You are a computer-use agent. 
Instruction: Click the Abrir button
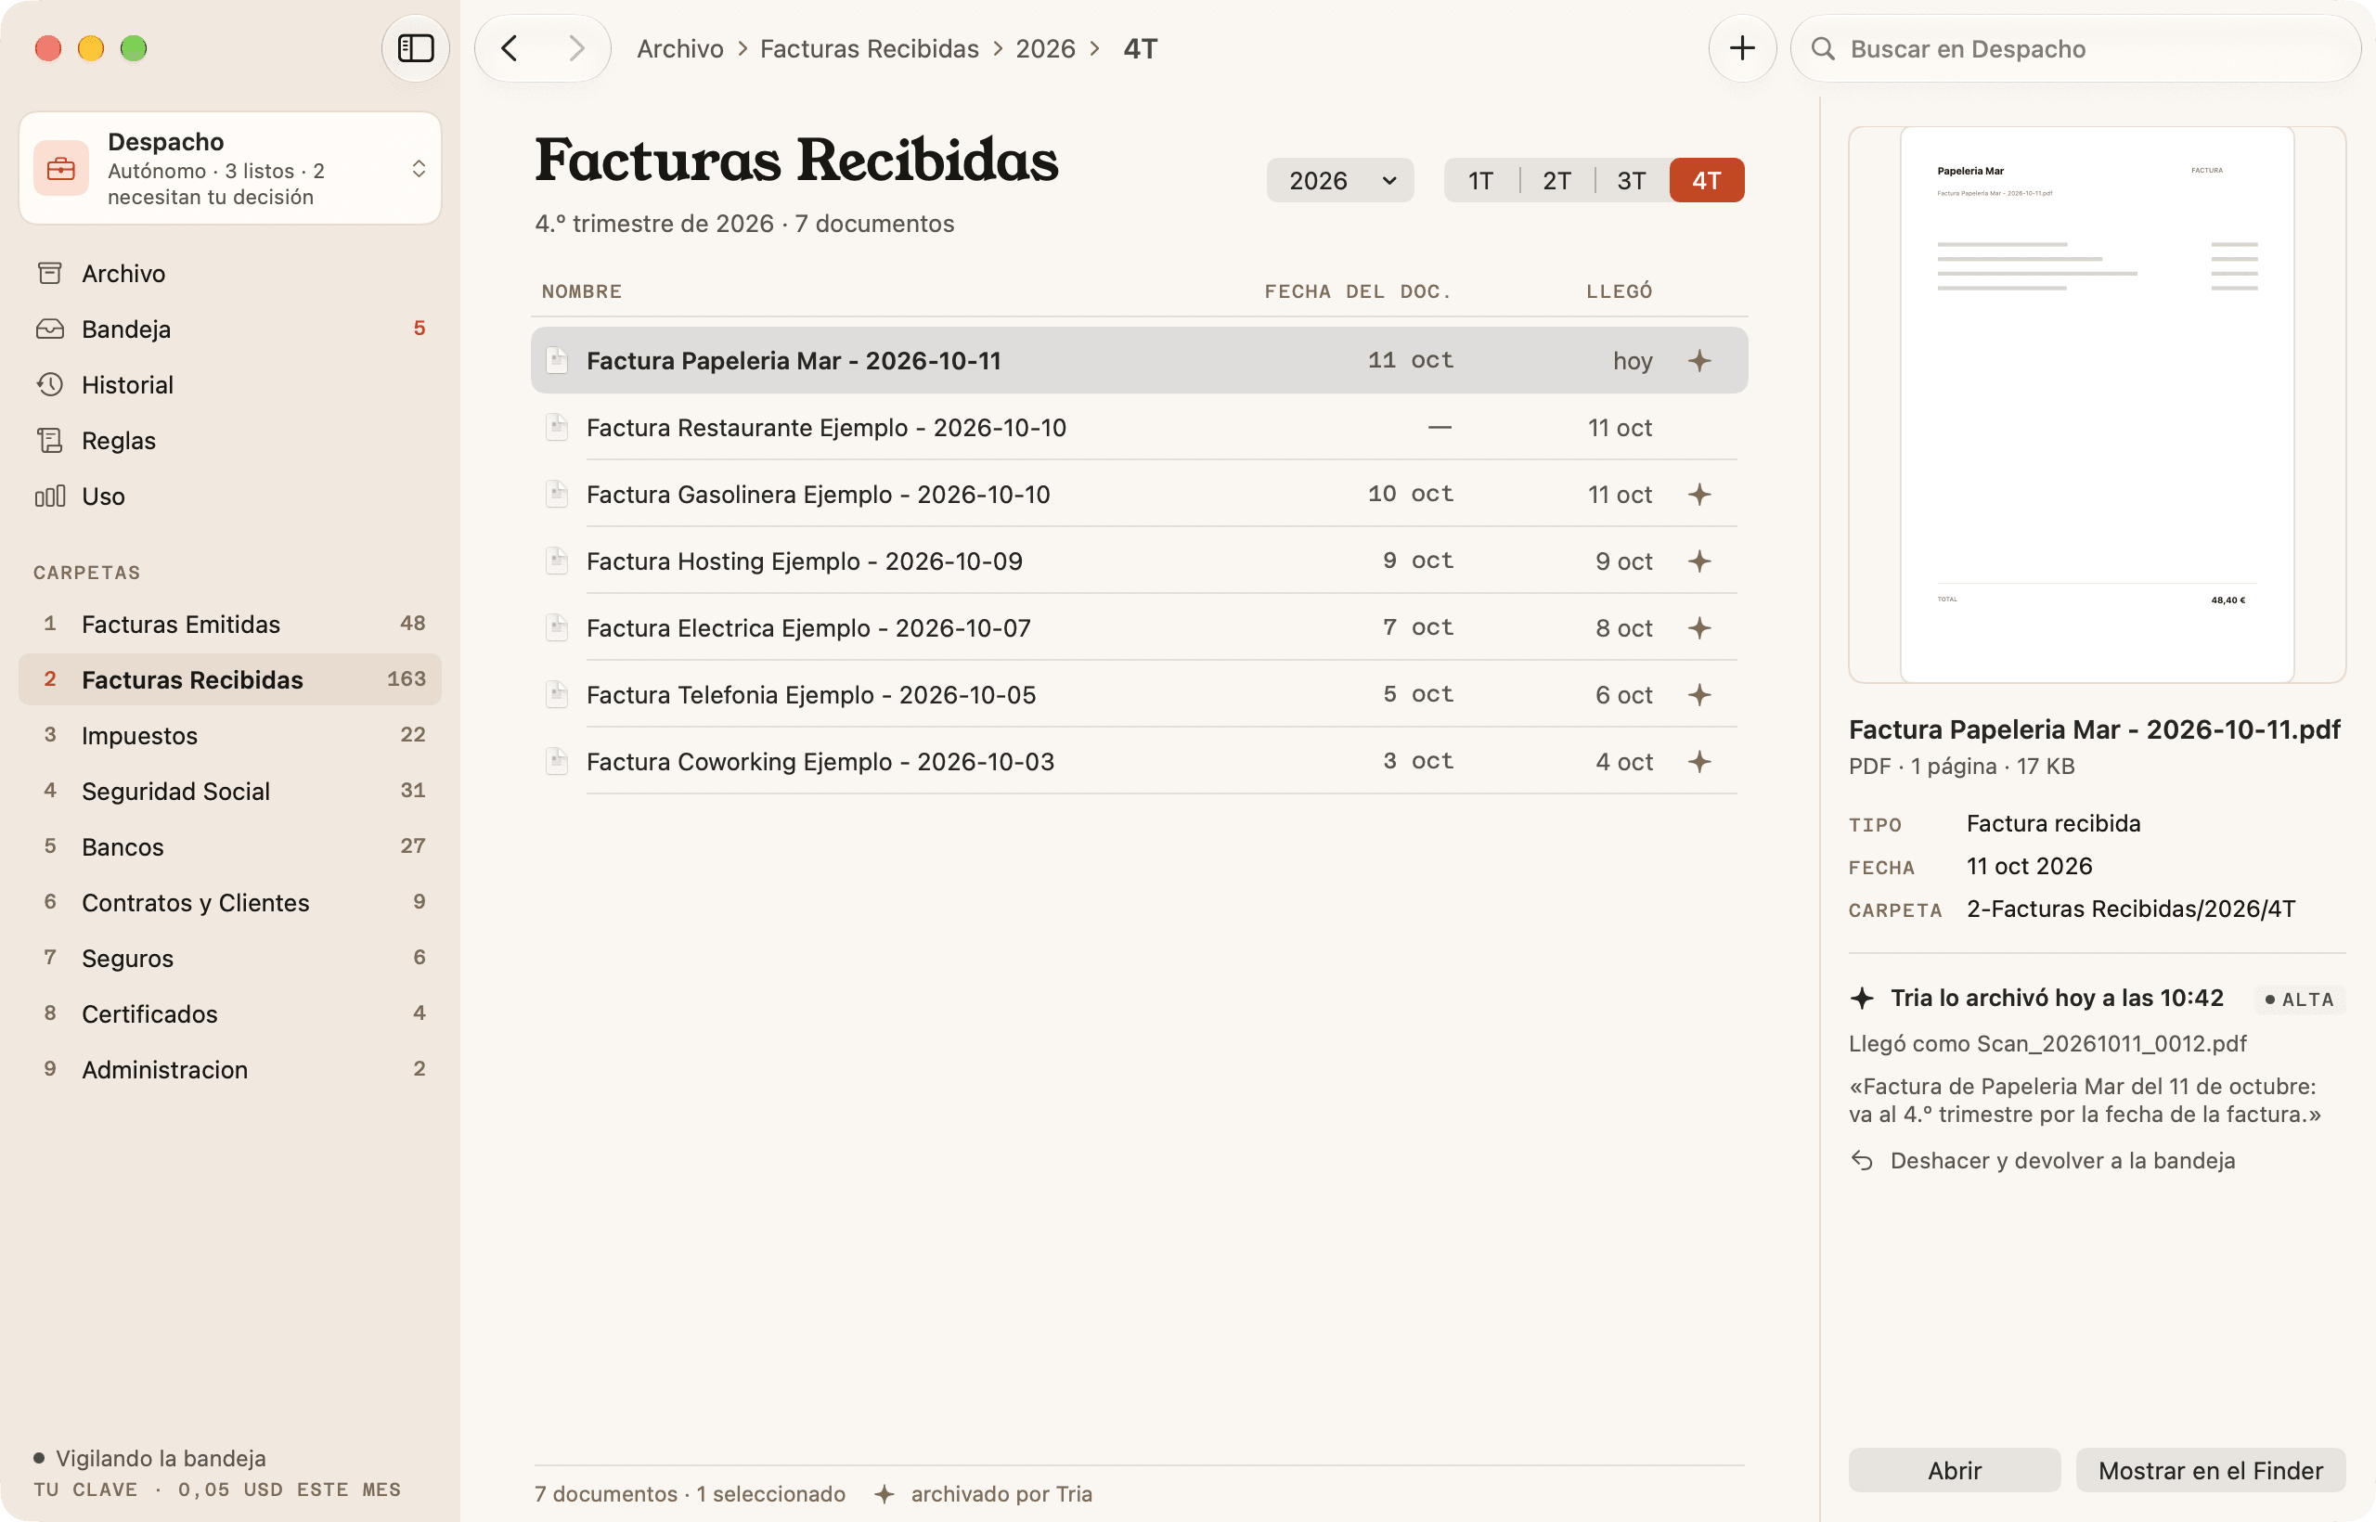(x=1954, y=1471)
